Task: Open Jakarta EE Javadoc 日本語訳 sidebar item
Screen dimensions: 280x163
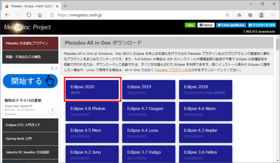Action: (x=30, y=152)
